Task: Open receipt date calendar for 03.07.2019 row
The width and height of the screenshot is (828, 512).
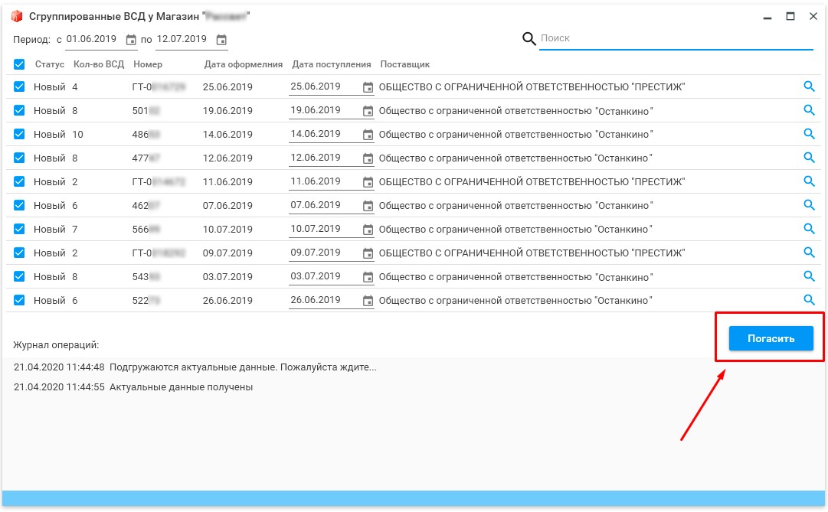Action: (368, 277)
